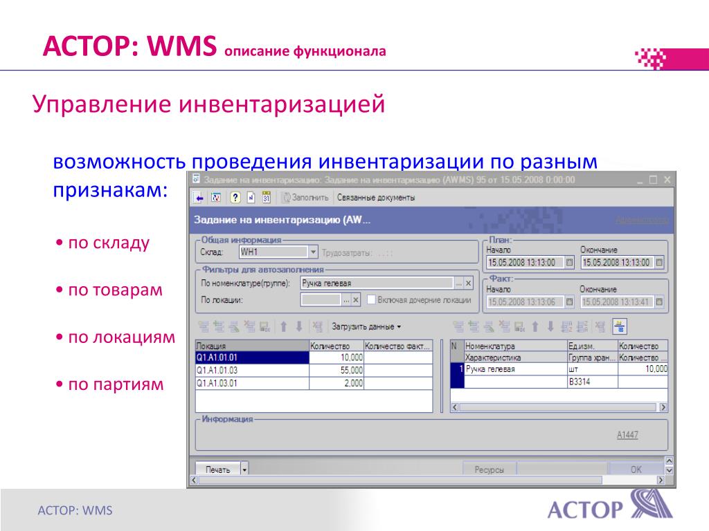Click the document number 'N' icon

tap(251, 198)
